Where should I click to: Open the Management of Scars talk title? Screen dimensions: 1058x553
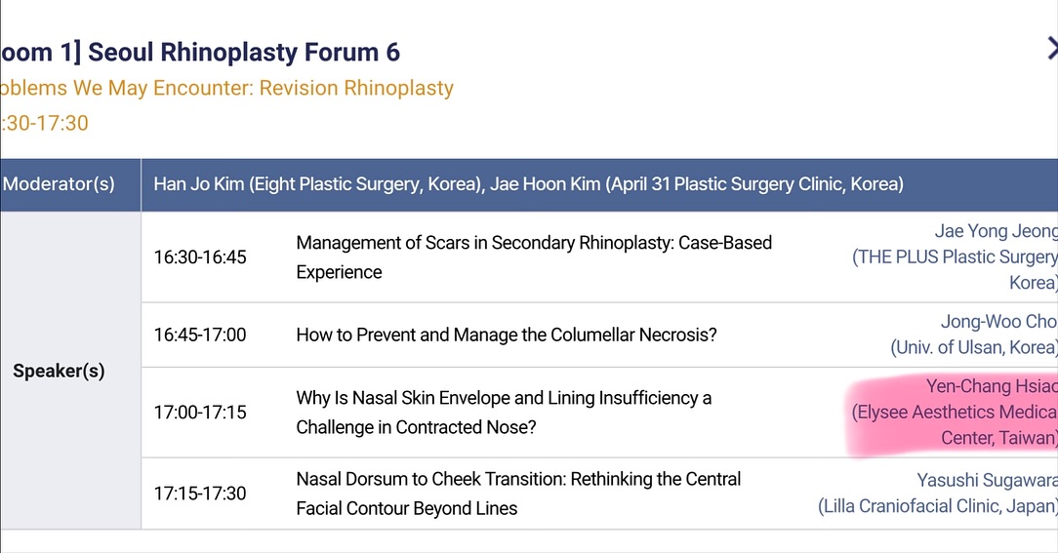coord(534,257)
